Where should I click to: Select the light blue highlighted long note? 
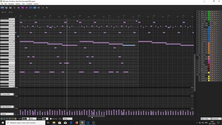click(129, 45)
